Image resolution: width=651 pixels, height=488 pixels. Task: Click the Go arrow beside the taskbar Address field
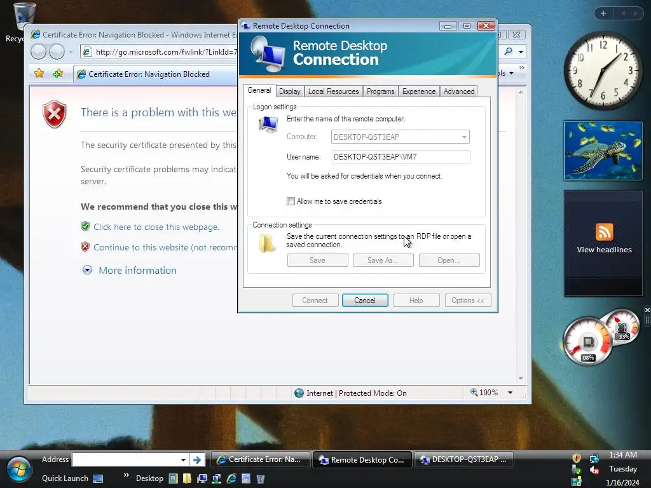click(x=197, y=460)
